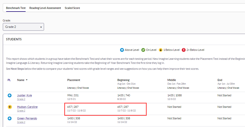The image size is (245, 127).
Task: Click Fernando Green's Beginning score 1450 | 308
Action: coord(124,118)
